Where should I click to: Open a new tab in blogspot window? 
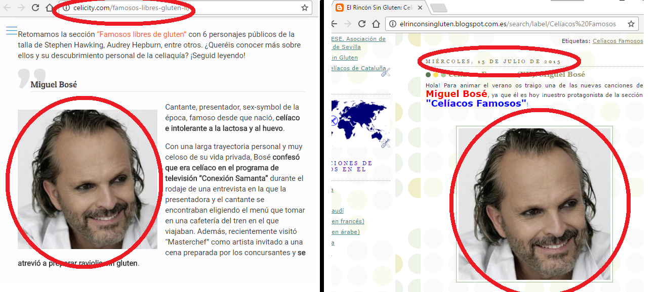439,8
